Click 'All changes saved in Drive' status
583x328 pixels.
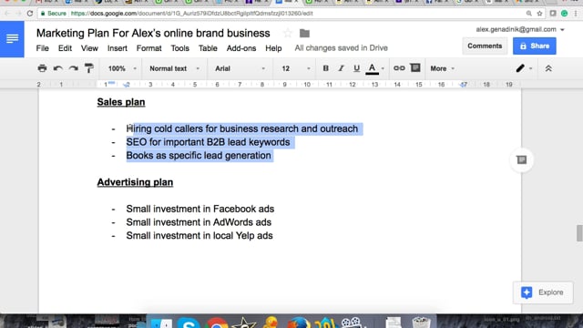click(x=341, y=48)
